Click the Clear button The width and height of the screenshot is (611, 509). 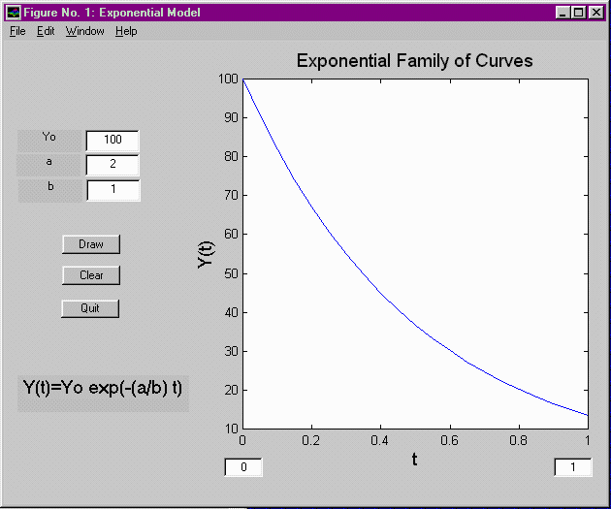[91, 275]
